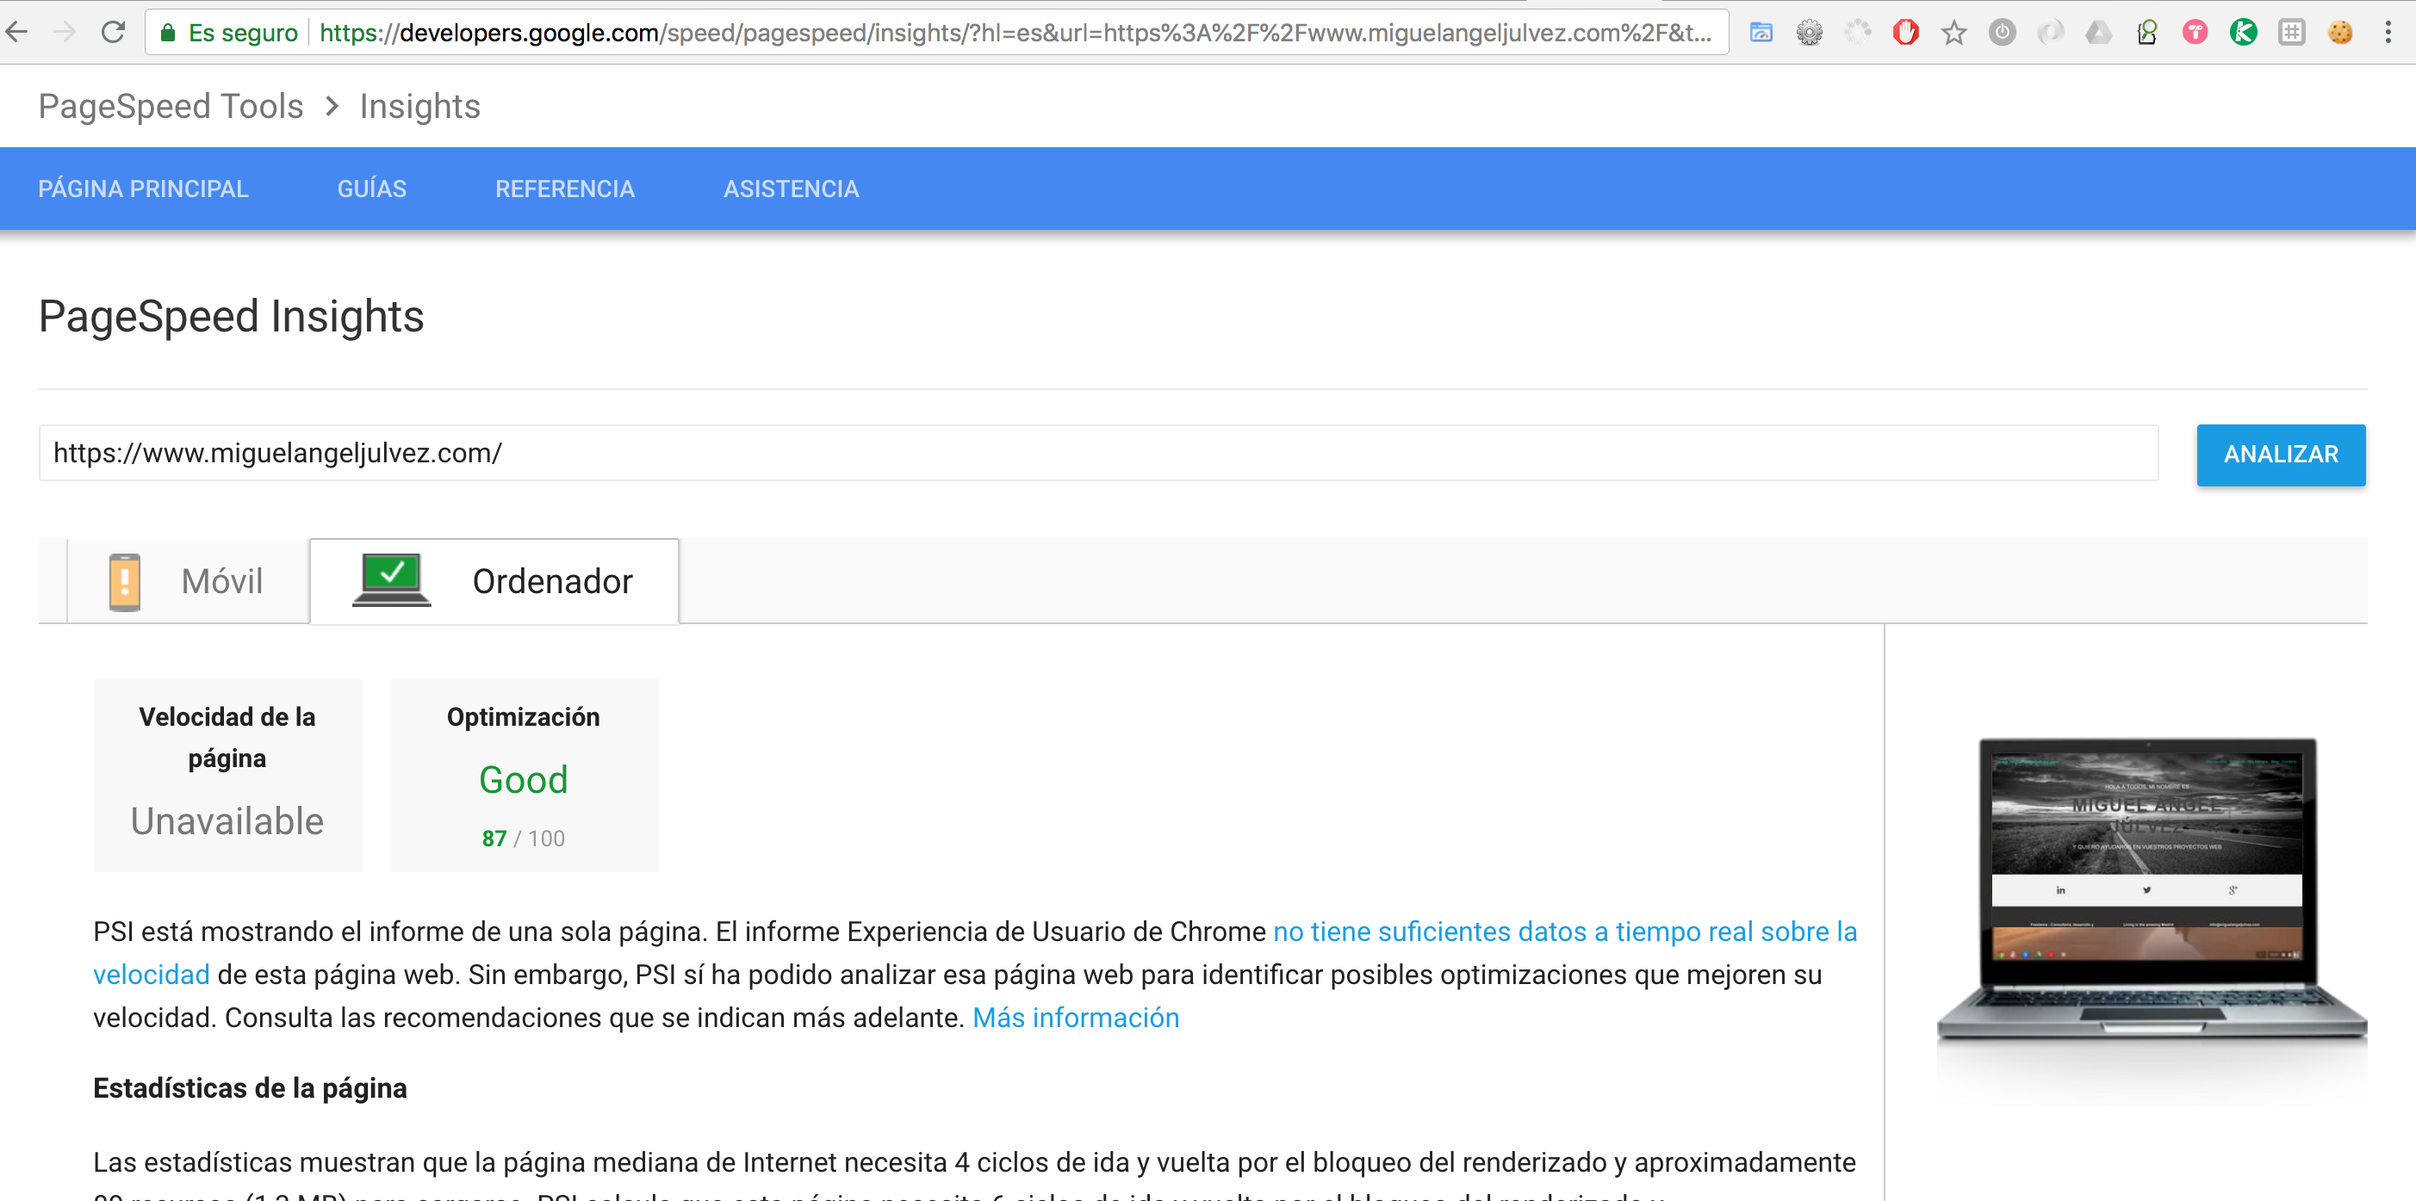Reload the page with the refresh icon

pos(114,32)
